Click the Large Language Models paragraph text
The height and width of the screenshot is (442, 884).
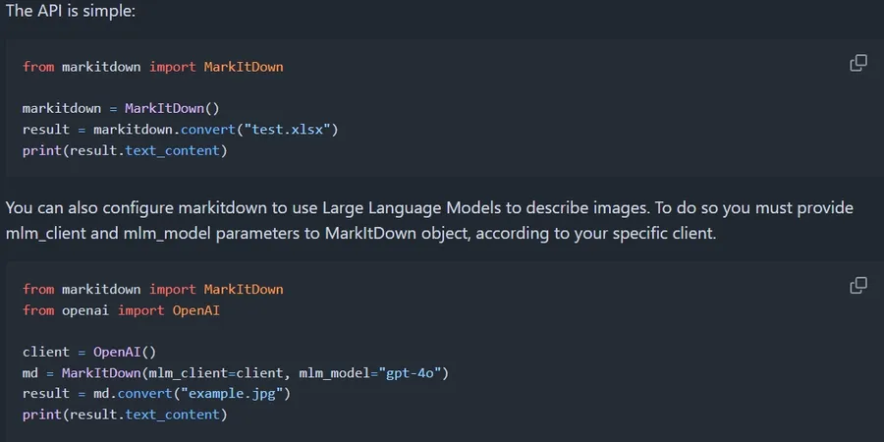coord(429,220)
